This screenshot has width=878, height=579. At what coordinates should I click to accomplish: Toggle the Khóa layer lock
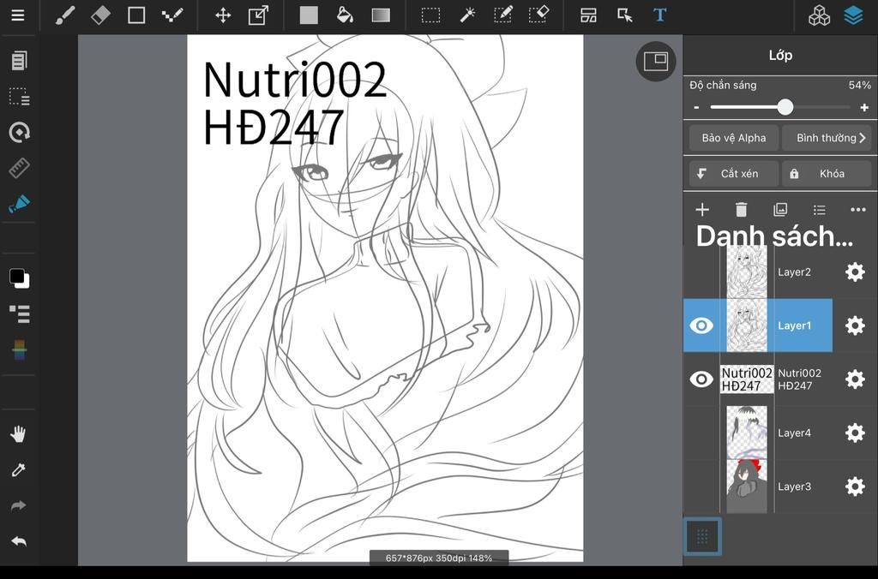pyautogui.click(x=827, y=174)
